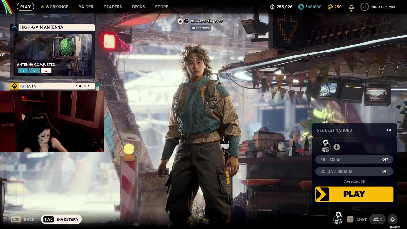Expand SEE DESTINATIONS with triple arrows
The height and width of the screenshot is (229, 407).
click(x=389, y=130)
